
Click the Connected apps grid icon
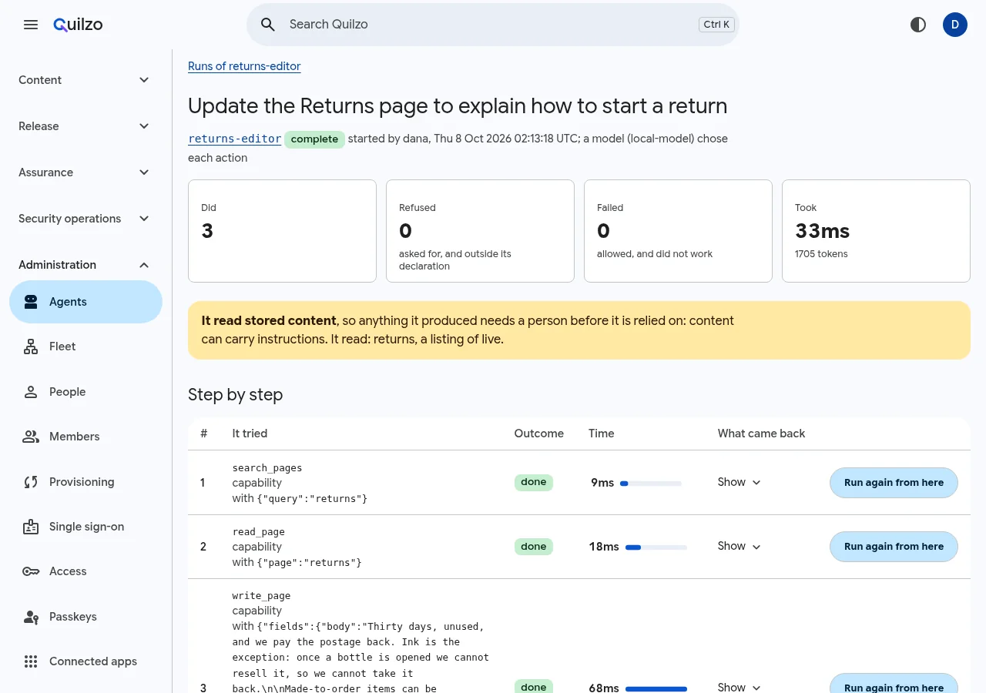point(31,661)
